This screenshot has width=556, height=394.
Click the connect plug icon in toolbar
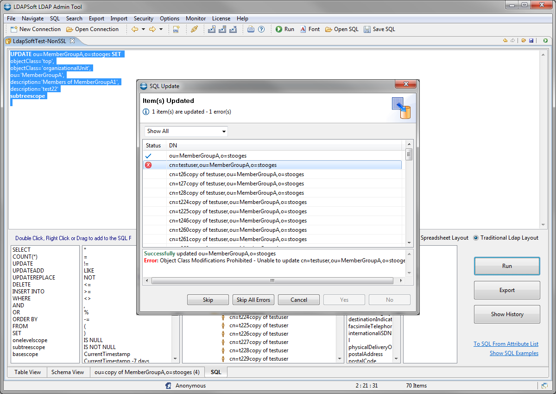(x=195, y=29)
